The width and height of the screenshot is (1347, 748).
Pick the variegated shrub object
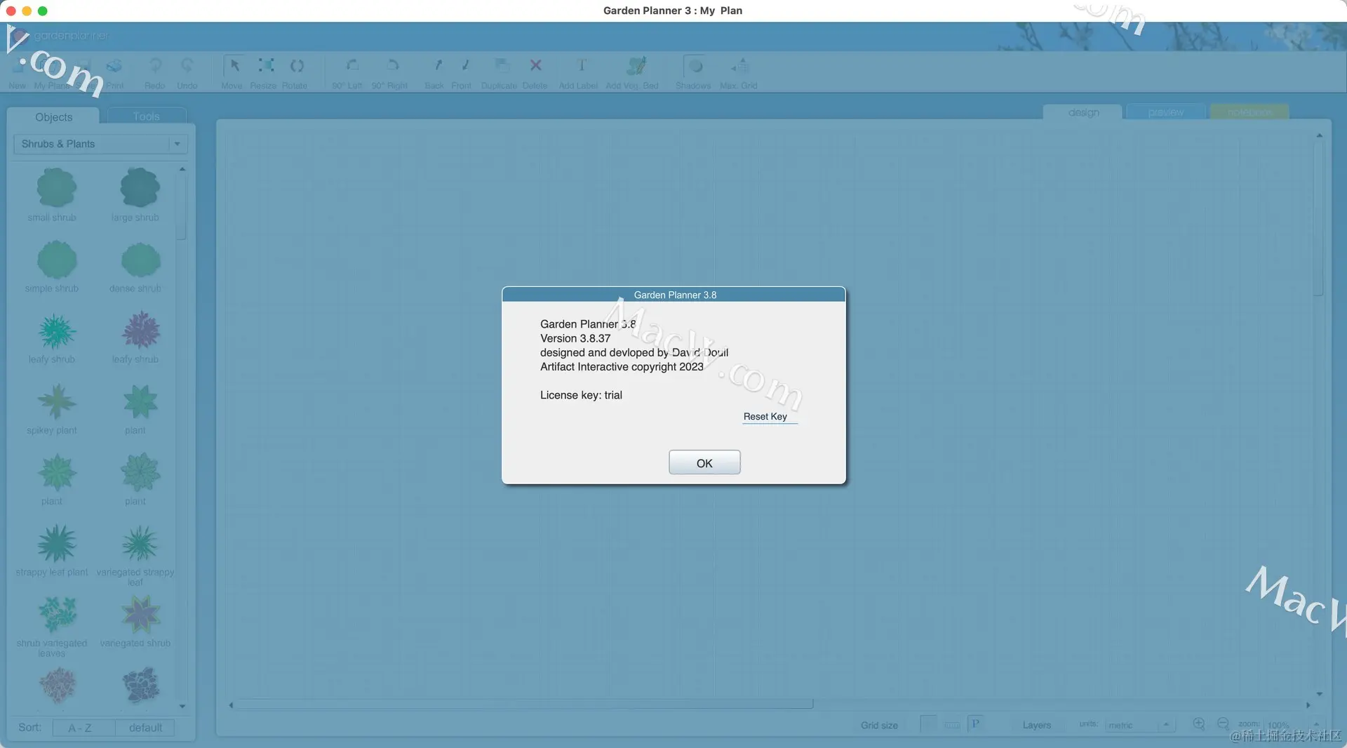pyautogui.click(x=140, y=614)
